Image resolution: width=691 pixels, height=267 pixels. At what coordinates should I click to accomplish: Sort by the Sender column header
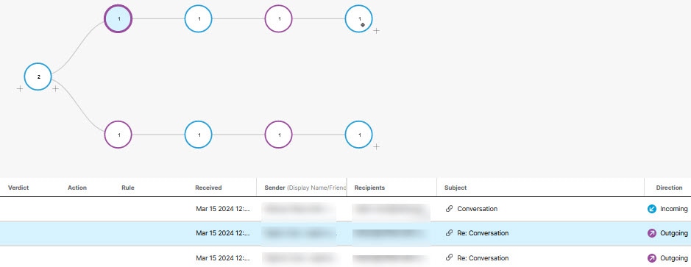click(x=305, y=188)
